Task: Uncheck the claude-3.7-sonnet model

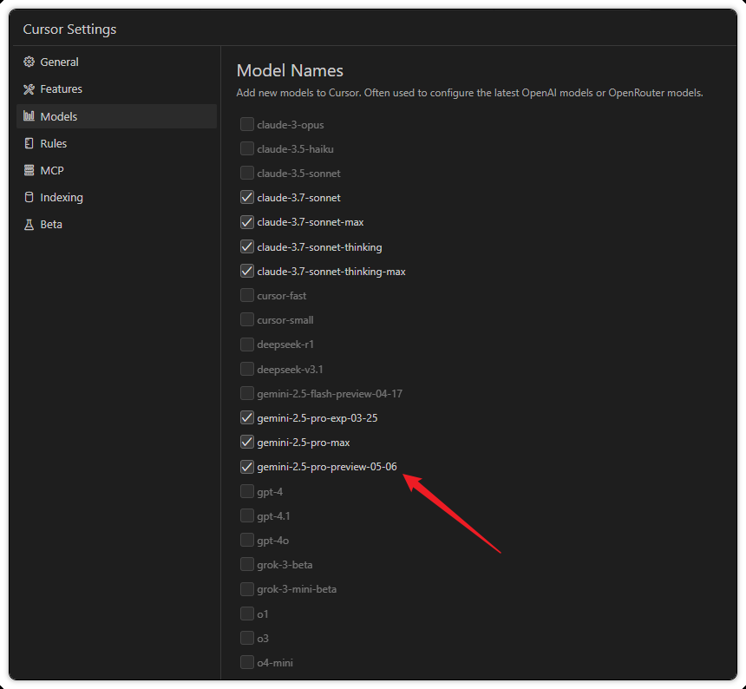Action: (x=247, y=198)
